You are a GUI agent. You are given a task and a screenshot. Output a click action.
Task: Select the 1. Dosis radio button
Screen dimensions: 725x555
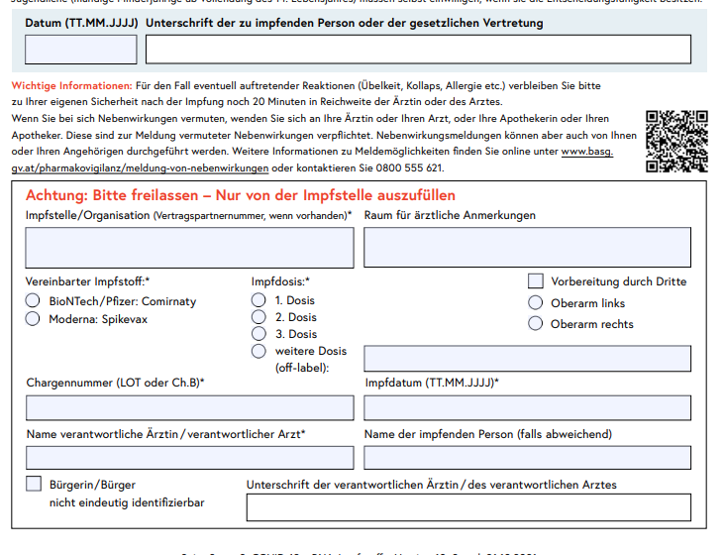pyautogui.click(x=259, y=300)
